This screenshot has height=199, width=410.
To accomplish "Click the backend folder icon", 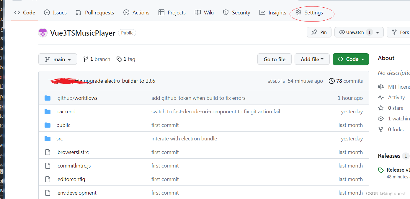I will click(x=48, y=112).
